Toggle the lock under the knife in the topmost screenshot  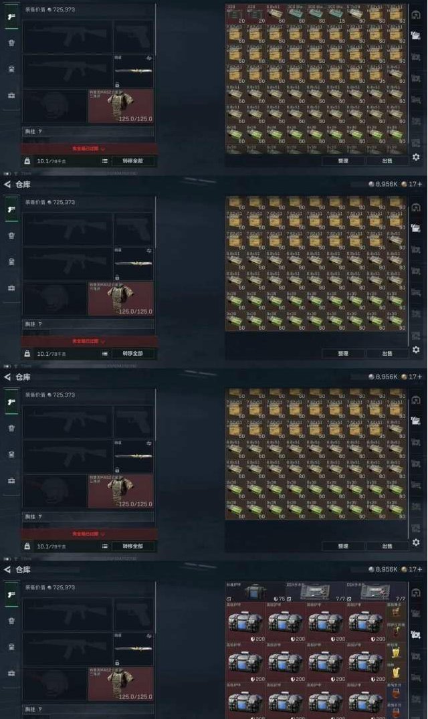[x=117, y=85]
